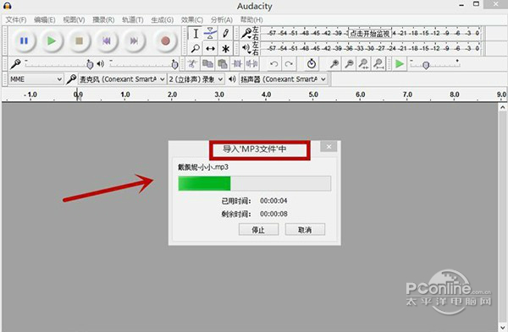Select the Time Shift tool
Viewport: 508px width, 332px height.
point(210,48)
